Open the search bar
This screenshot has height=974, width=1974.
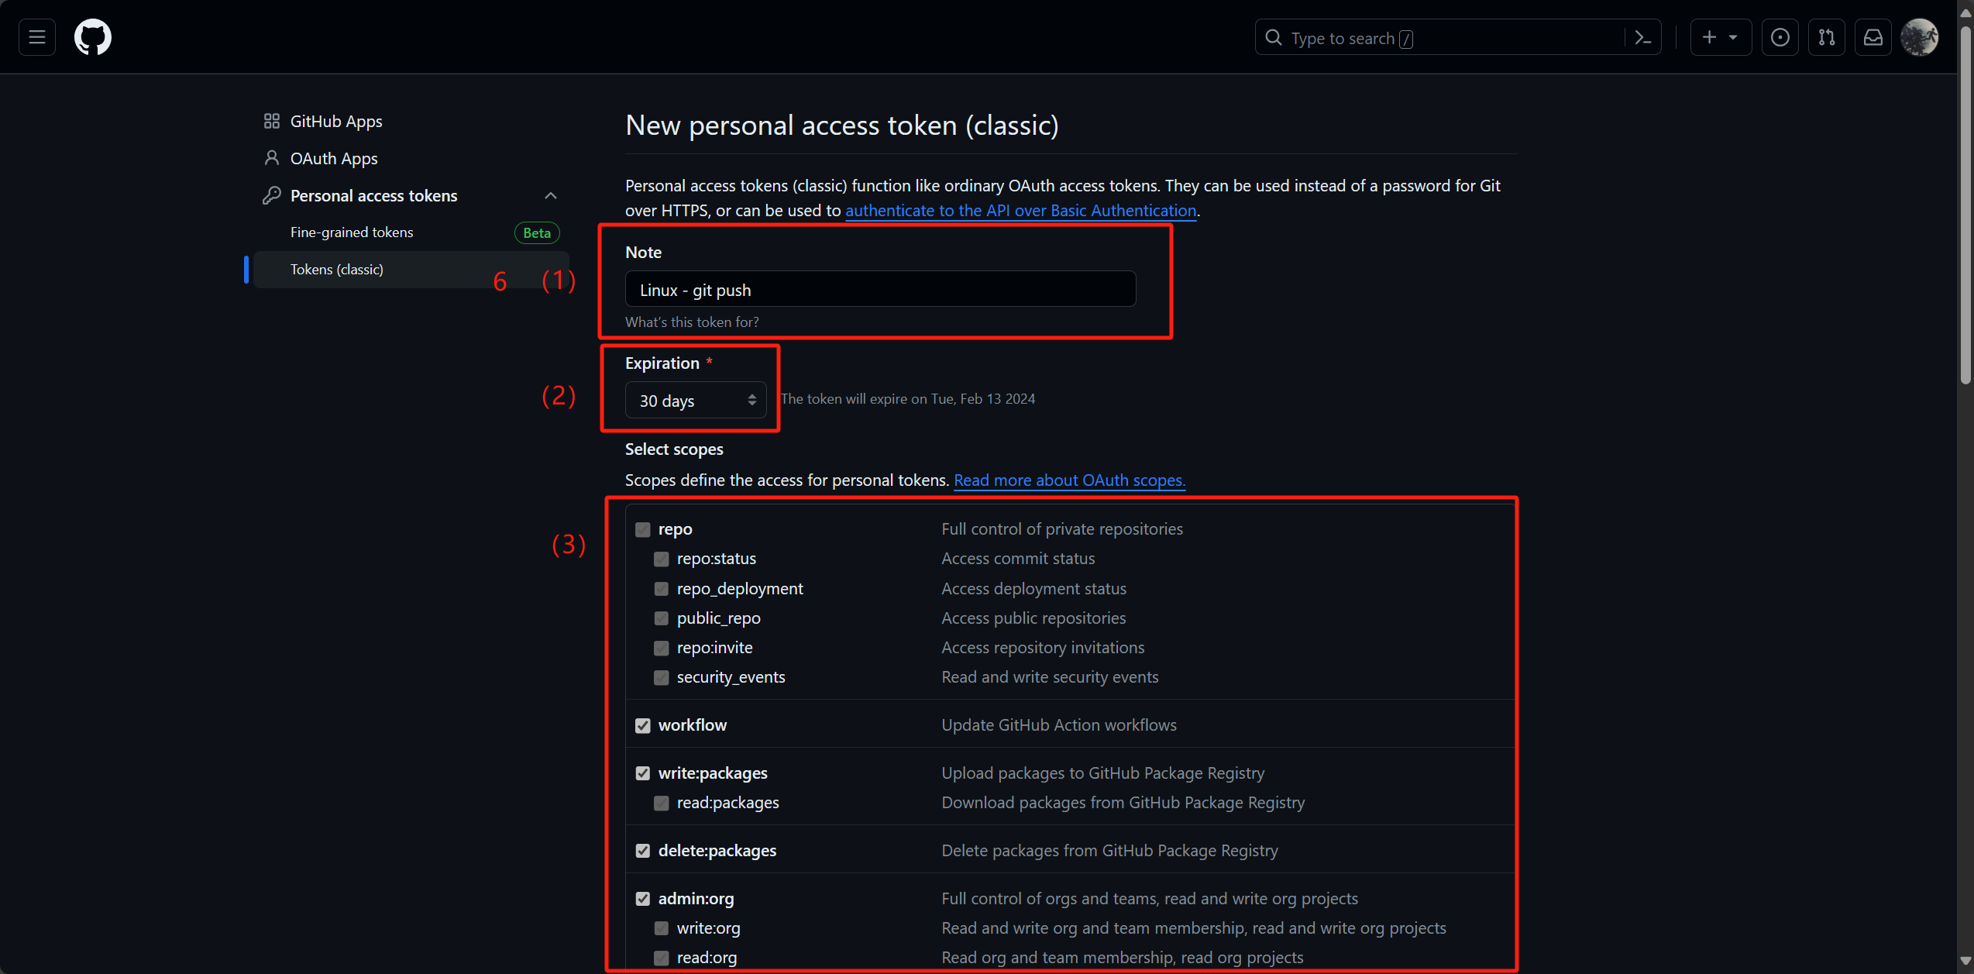pos(1432,36)
